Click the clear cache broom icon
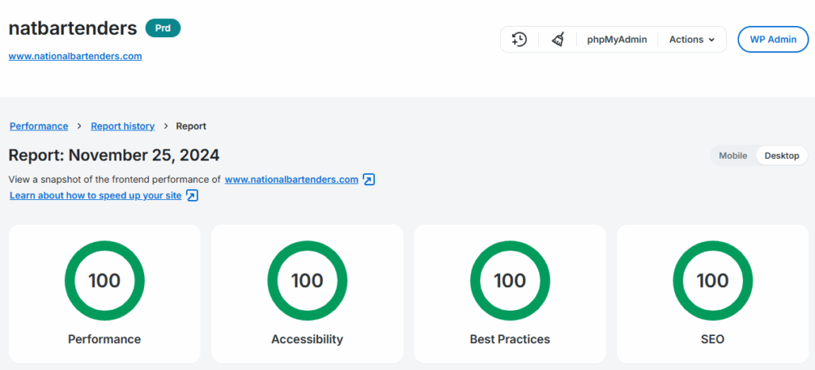815x370 pixels. [x=558, y=40]
